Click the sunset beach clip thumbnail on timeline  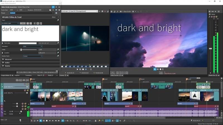tap(127, 96)
